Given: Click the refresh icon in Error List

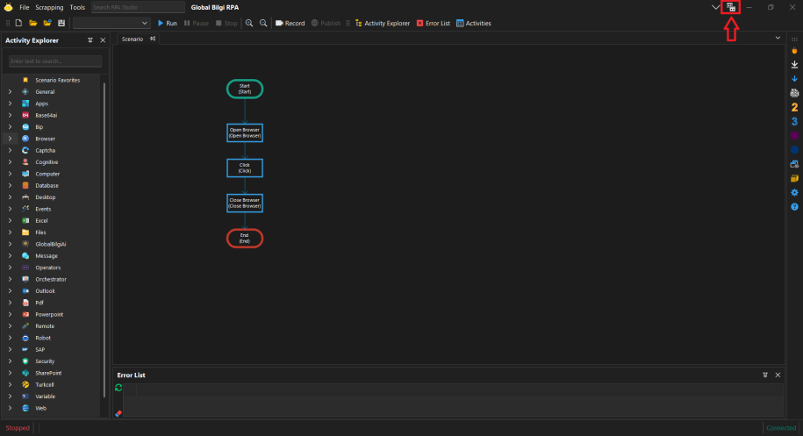Looking at the screenshot, I should point(118,388).
